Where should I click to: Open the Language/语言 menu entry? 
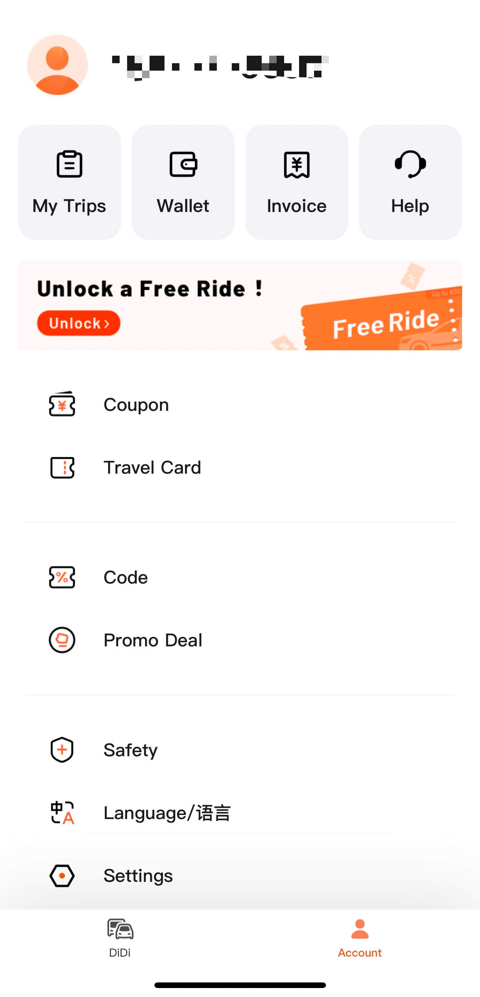[x=167, y=812]
